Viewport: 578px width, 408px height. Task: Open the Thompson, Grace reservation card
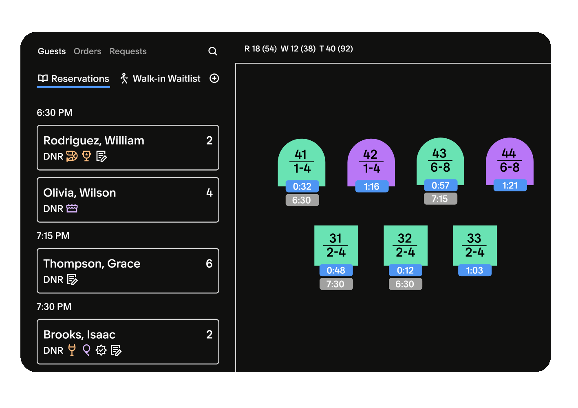coord(128,271)
